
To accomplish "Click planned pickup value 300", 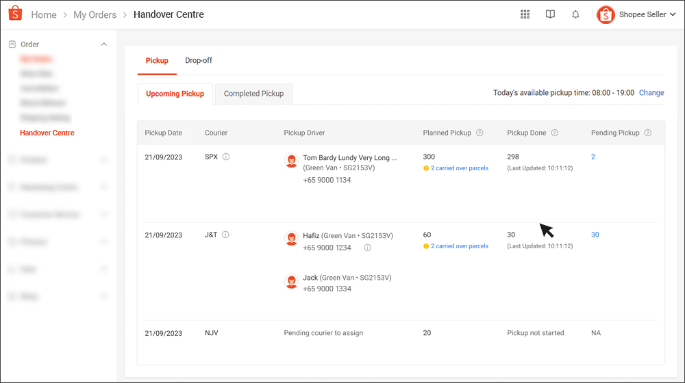I will pyautogui.click(x=429, y=157).
